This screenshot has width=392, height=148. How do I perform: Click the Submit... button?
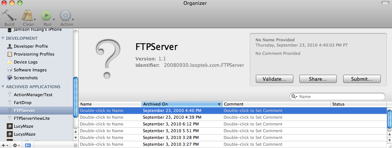click(x=362, y=79)
